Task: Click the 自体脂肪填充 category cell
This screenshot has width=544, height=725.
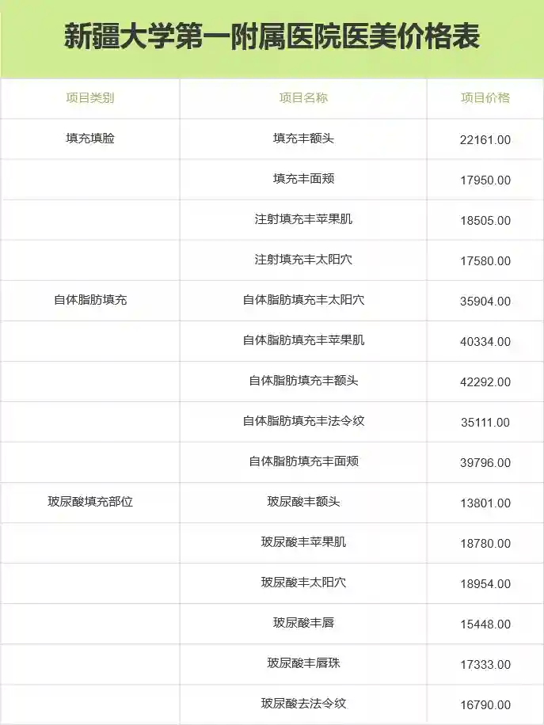Action: coord(90,300)
